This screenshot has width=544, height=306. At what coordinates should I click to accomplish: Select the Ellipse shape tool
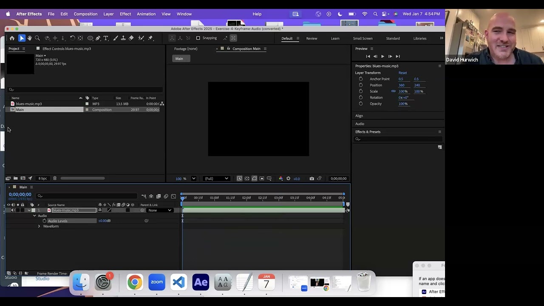click(90, 38)
